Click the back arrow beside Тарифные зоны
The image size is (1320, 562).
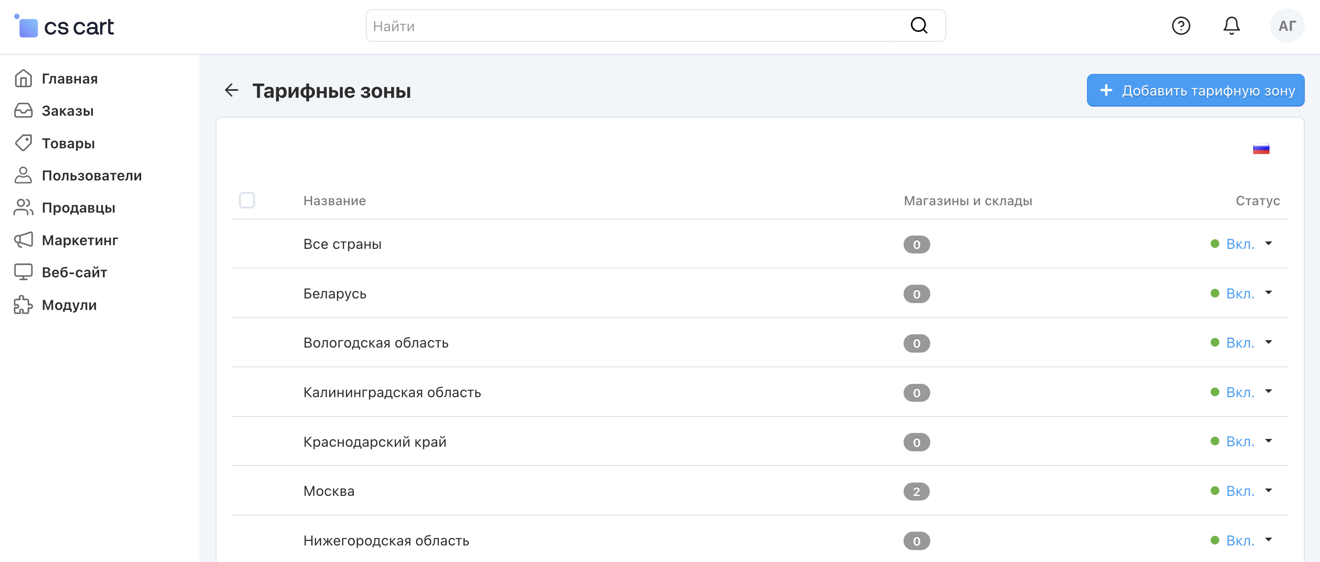click(x=232, y=90)
